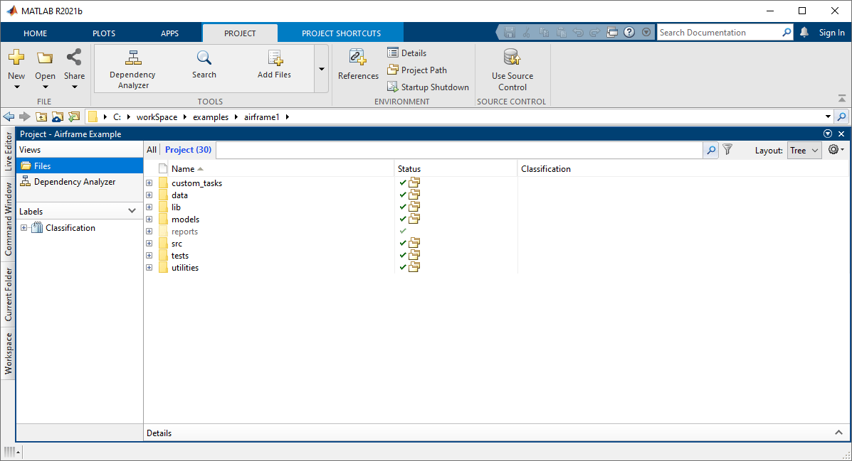Click the Open folder icon
Image resolution: width=852 pixels, height=461 pixels.
point(45,58)
